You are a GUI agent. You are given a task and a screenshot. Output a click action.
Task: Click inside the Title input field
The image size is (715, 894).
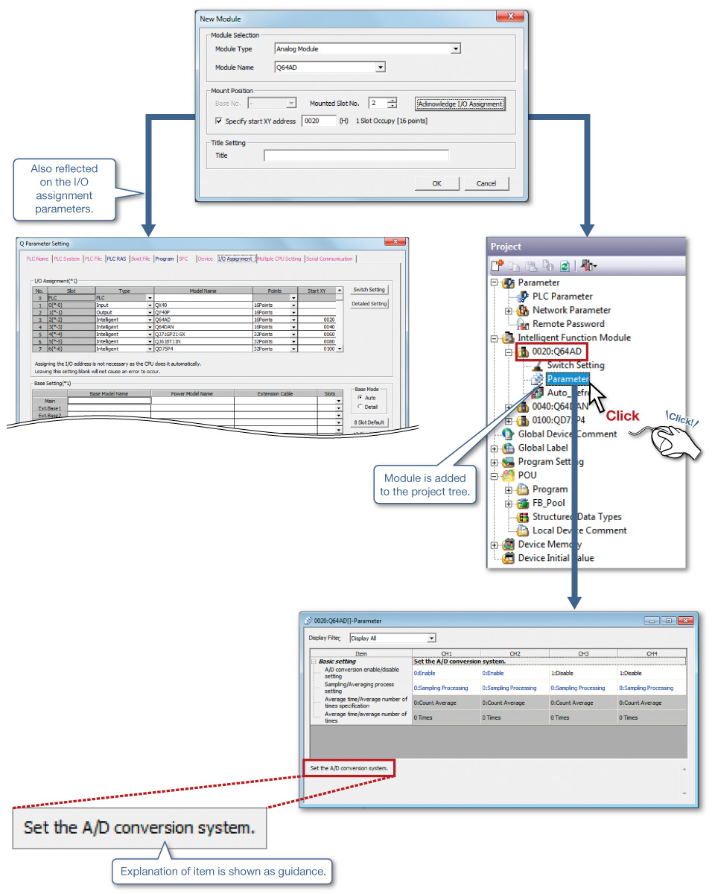[x=357, y=156]
